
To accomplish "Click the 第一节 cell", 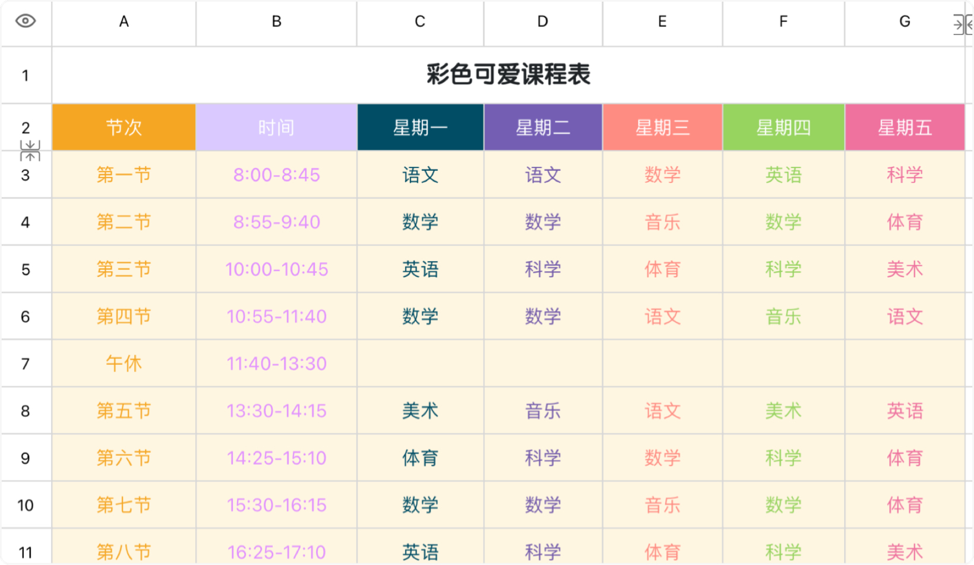I will 124,175.
